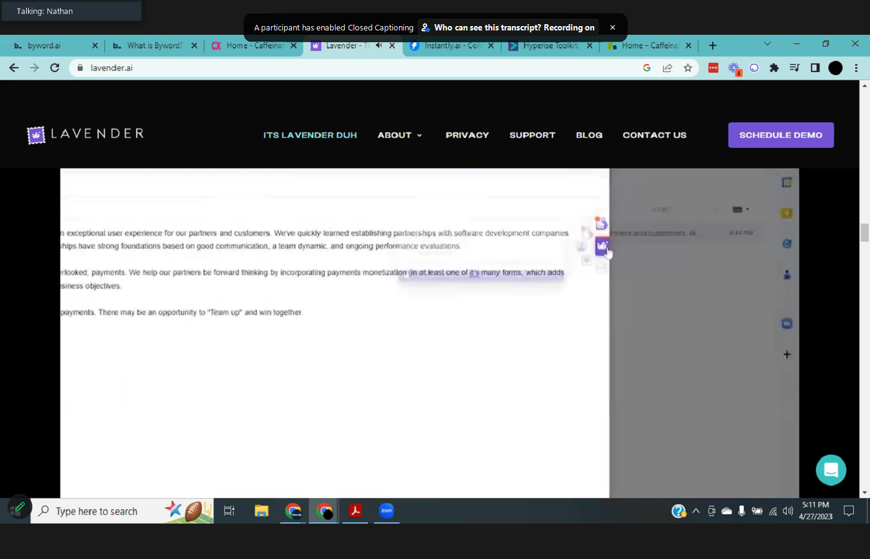Bookmark this page with the star icon

(688, 68)
